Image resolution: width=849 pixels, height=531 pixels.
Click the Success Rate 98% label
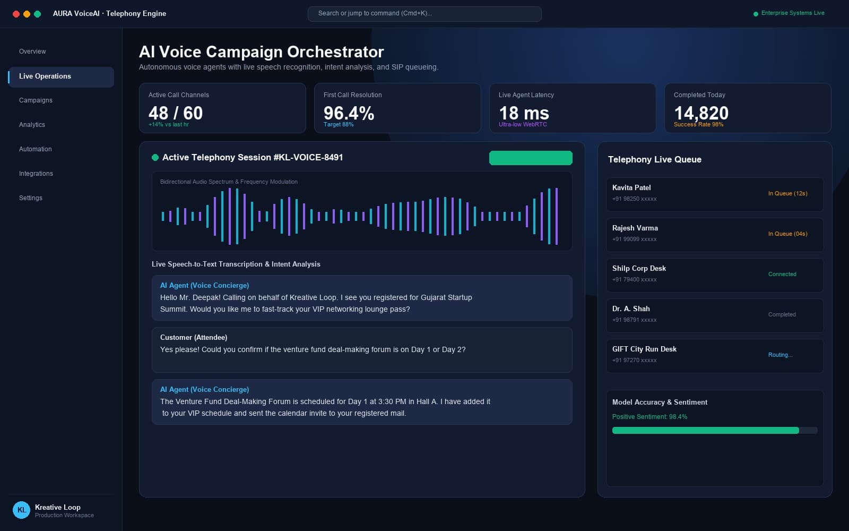coord(698,125)
